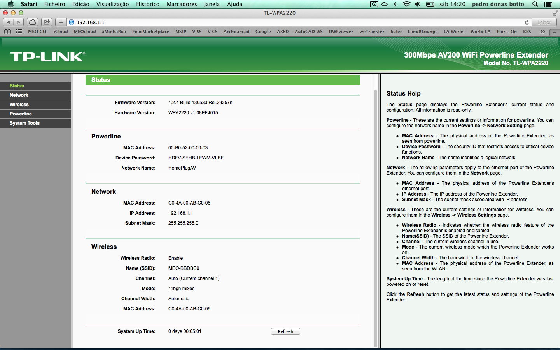Screen dimensions: 560x350
Task: Select Status in the router sidebar
Action: [35, 86]
